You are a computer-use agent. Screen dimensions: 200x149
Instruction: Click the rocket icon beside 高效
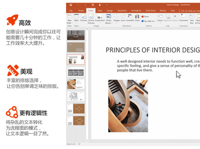(x=12, y=20)
